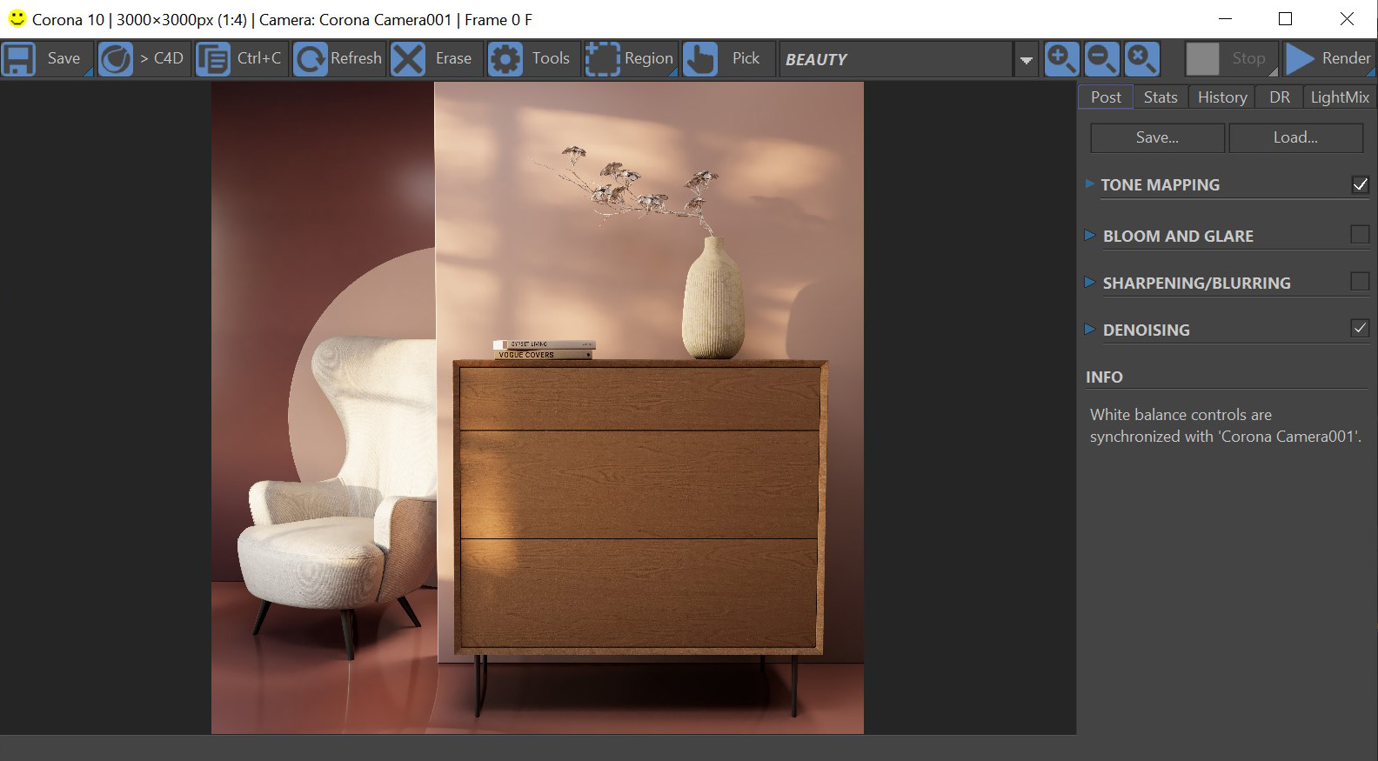Enable Sharpening/Blurring checkbox
Screen dimensions: 1378x761
click(x=1361, y=281)
